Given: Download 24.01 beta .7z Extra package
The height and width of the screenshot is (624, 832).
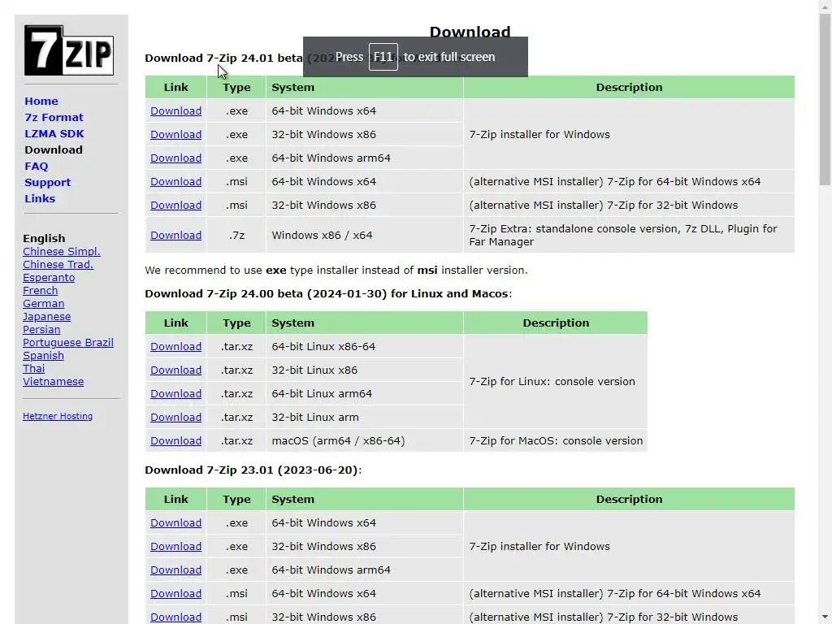Looking at the screenshot, I should (x=175, y=235).
